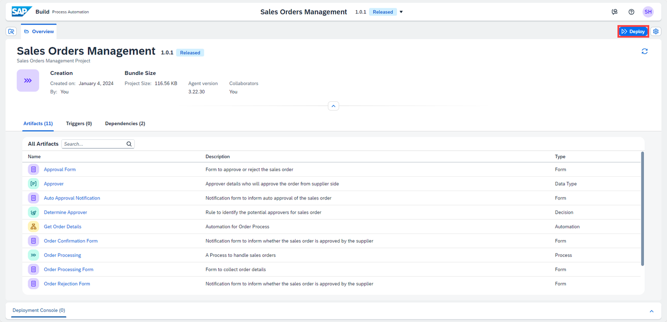Open the Approval Form artifact
The width and height of the screenshot is (667, 322).
[x=60, y=169]
